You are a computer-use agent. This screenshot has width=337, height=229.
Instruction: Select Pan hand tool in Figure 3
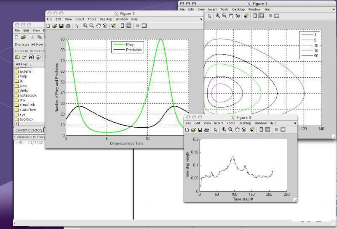pyautogui.click(x=237, y=130)
